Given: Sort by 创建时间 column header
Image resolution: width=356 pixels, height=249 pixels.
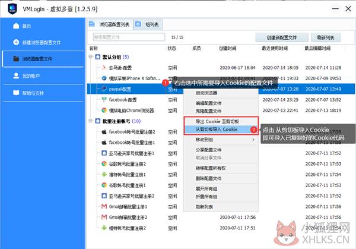Looking at the screenshot, I should (x=228, y=48).
